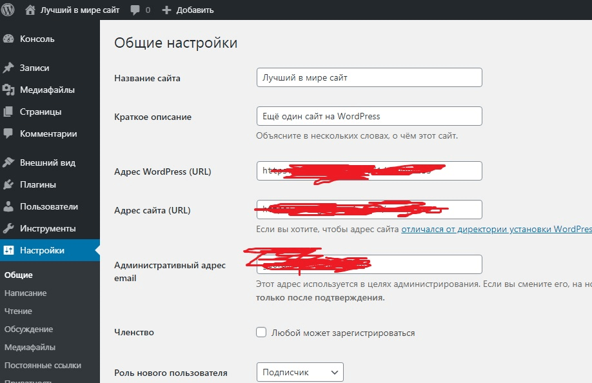Open the Чтение settings submenu
The image size is (592, 383).
tap(18, 311)
